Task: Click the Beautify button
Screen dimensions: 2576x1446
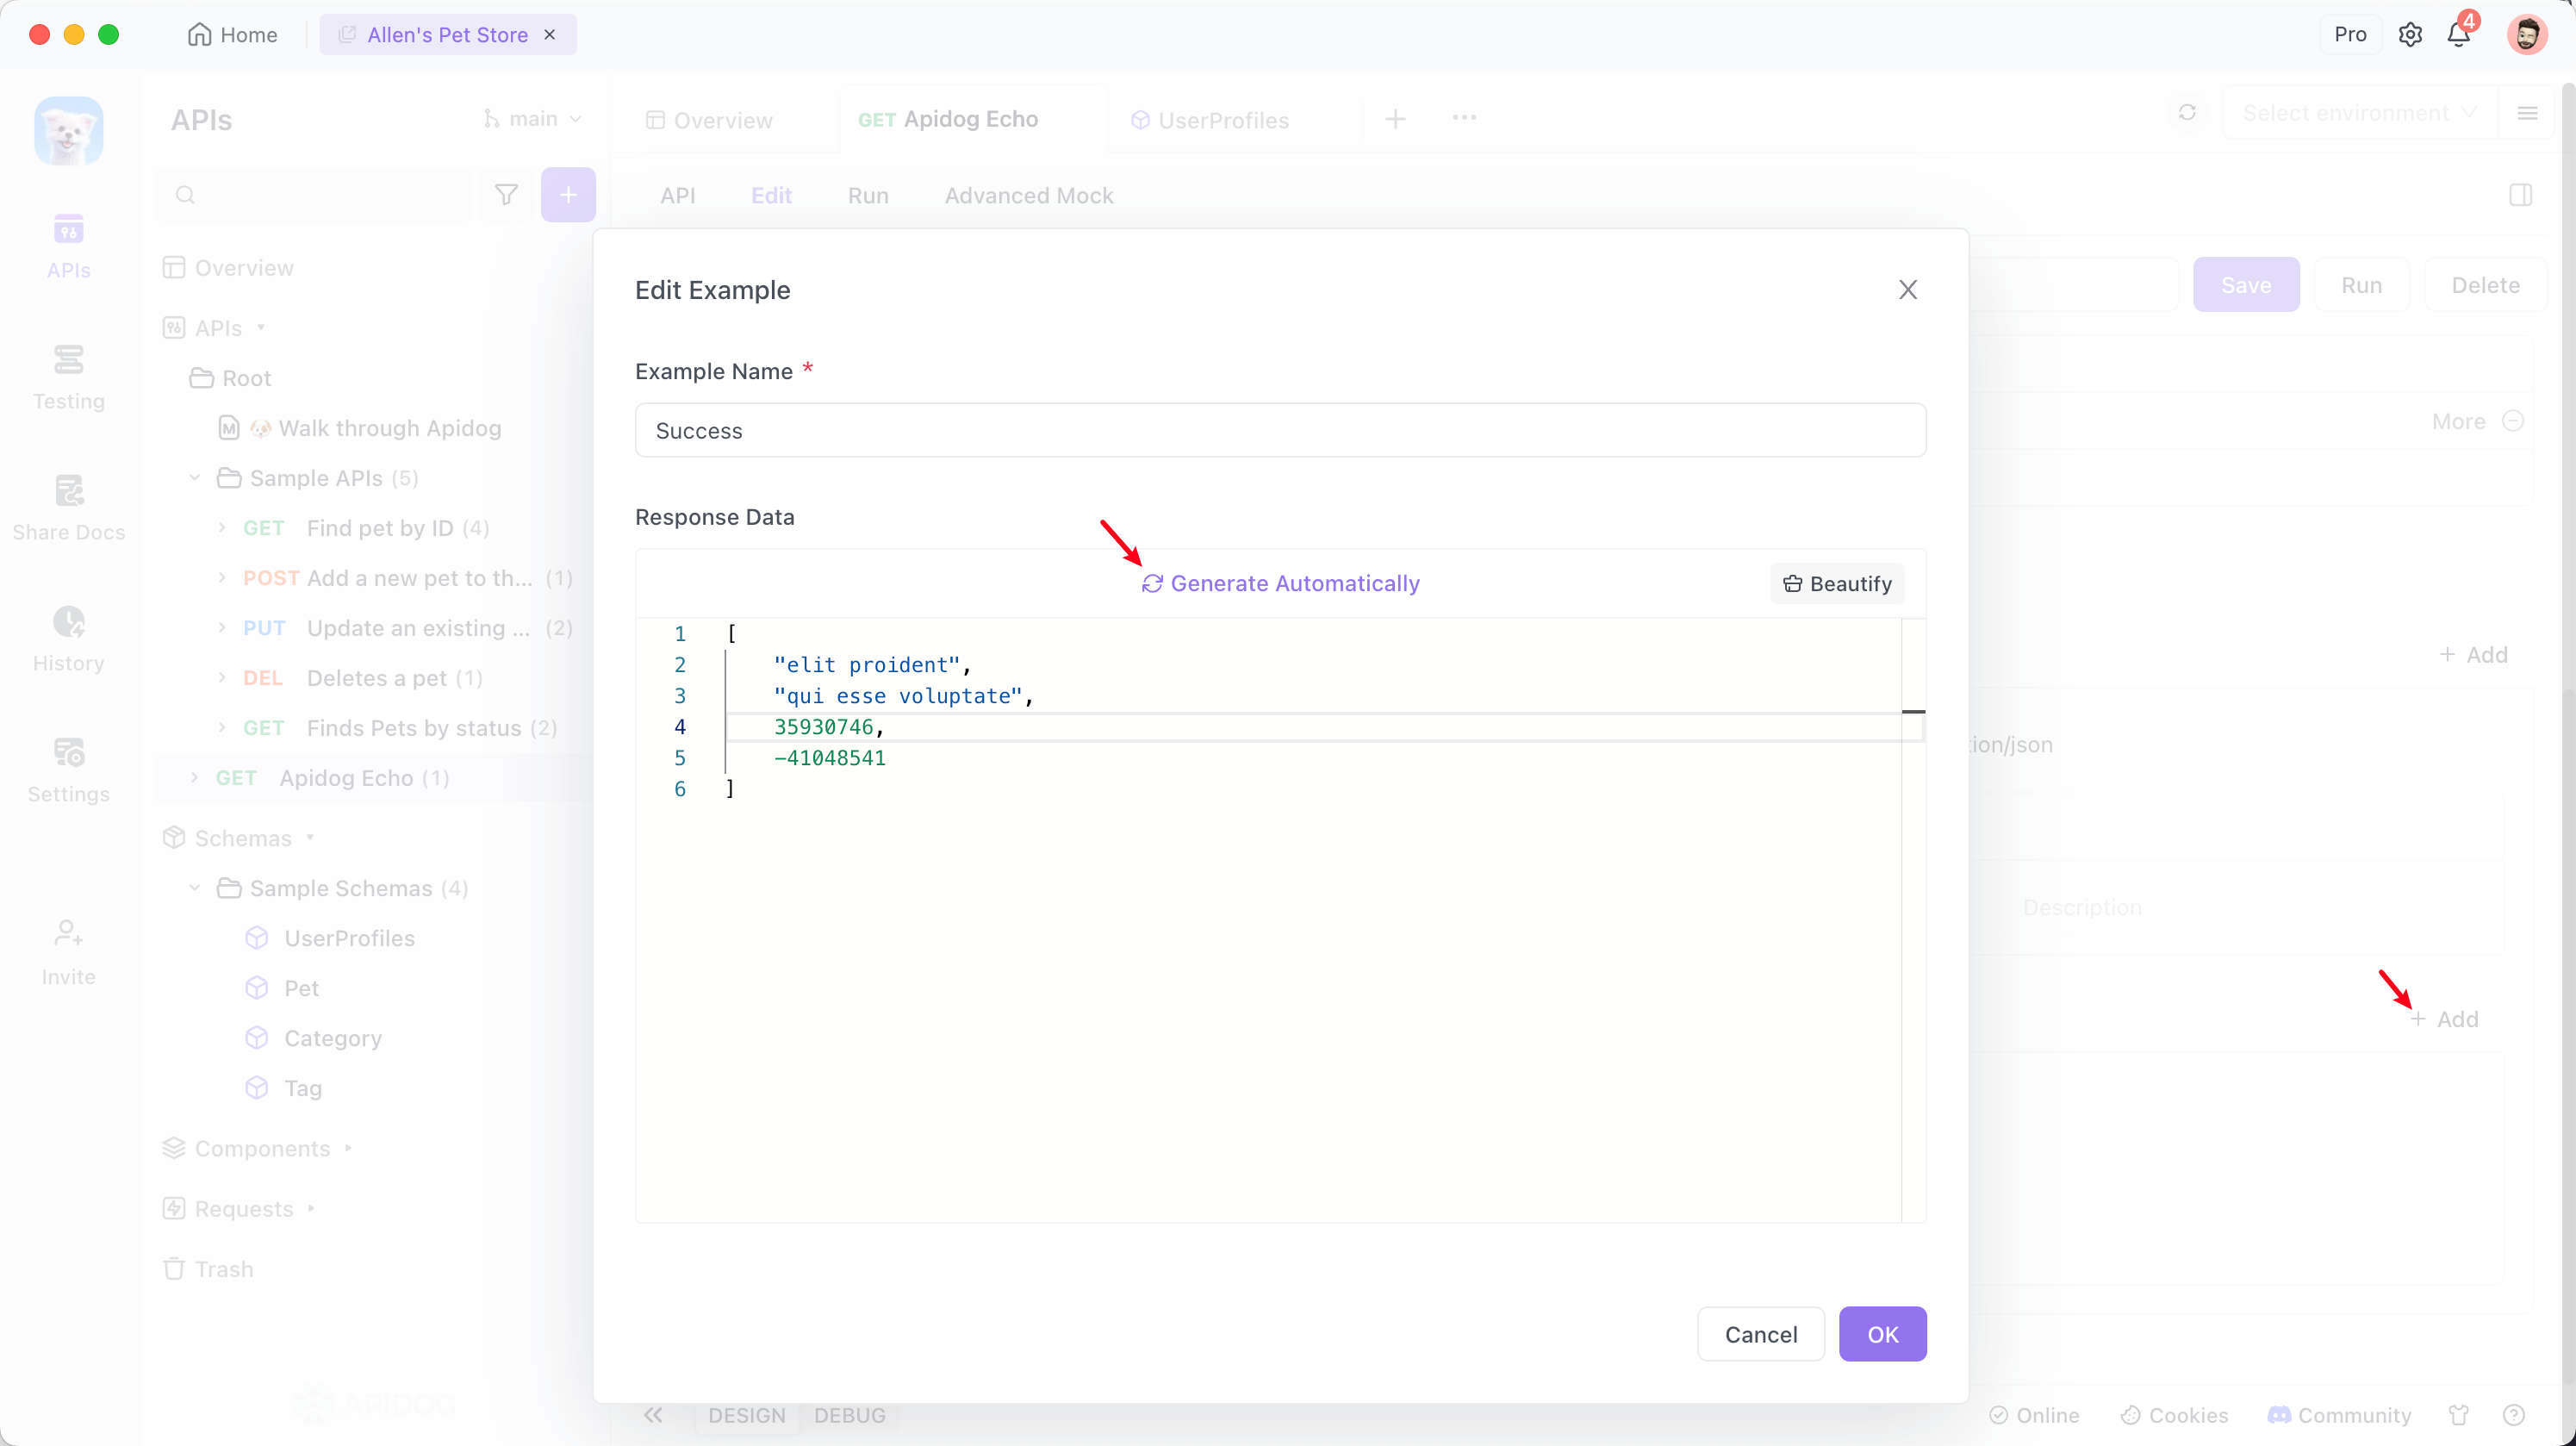Action: (1837, 584)
